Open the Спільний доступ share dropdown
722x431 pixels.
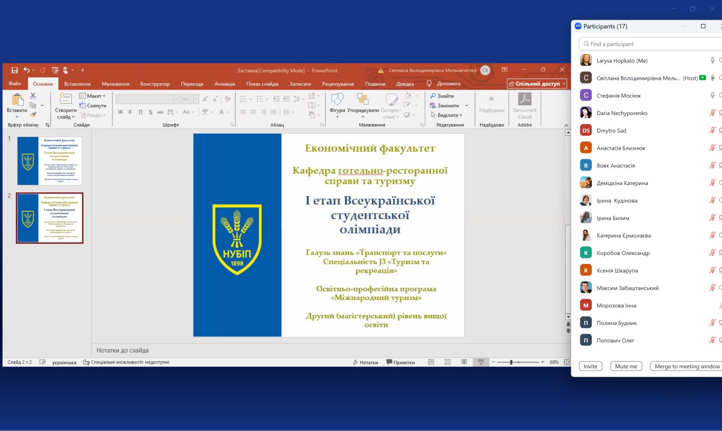537,84
